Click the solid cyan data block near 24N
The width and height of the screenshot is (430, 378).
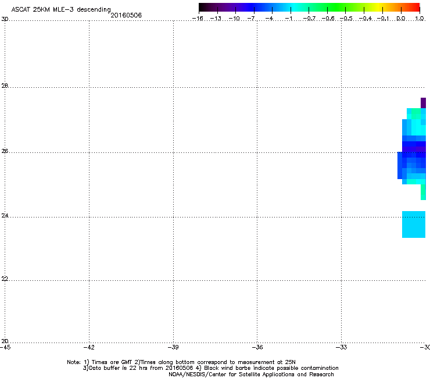[414, 224]
